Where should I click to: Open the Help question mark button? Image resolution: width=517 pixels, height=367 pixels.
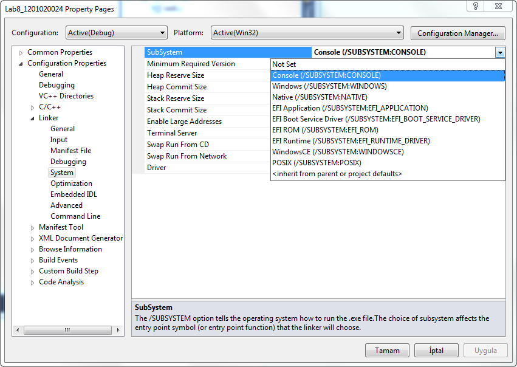(x=475, y=6)
